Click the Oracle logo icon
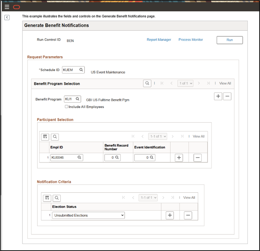 coord(16,7)
